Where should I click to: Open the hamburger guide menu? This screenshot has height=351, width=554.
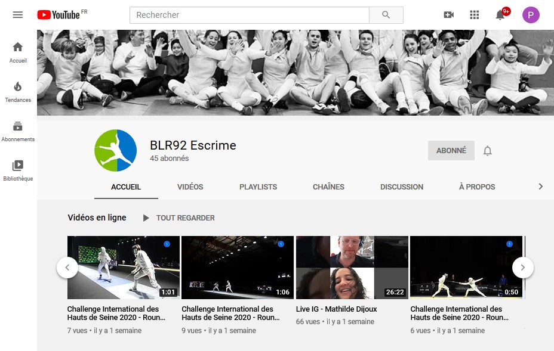18,15
